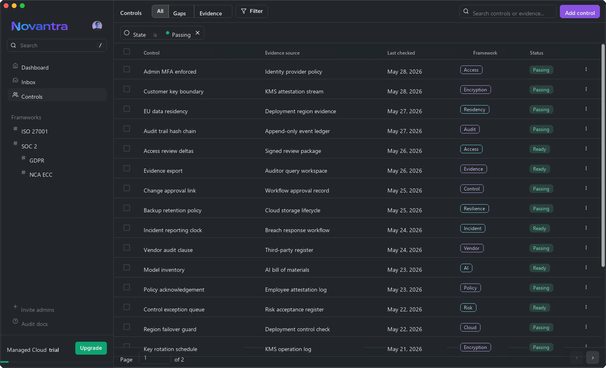Check the Model inventory row checkbox

pos(127,267)
